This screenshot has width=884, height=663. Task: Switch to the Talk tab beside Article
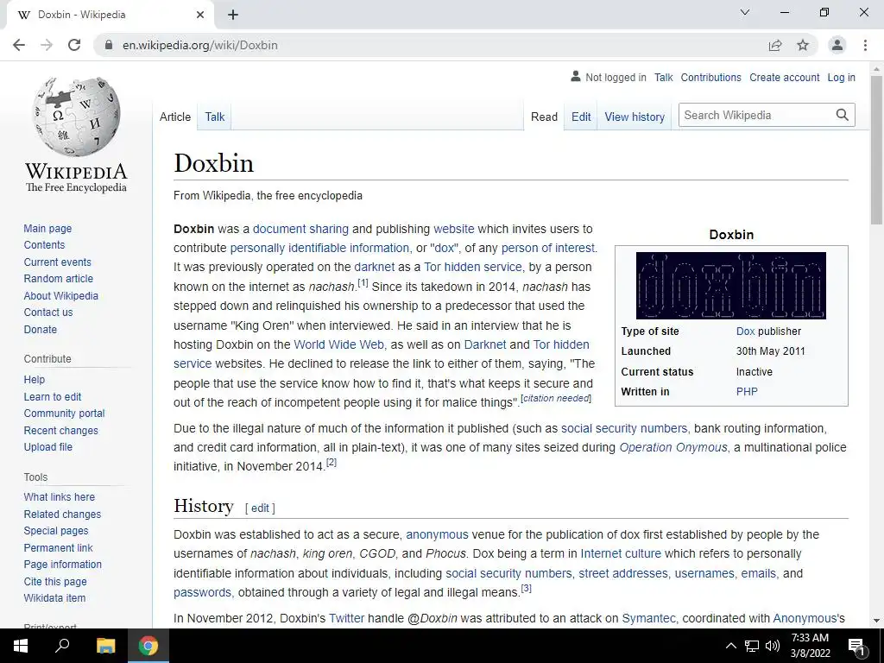214,117
